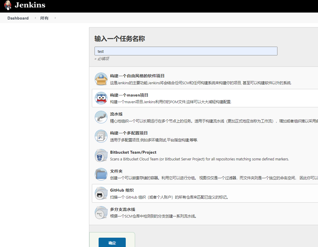Viewport: 318px width, 247px height.
Task: Choose 构建一个maven项目 title
Action: click(x=129, y=95)
